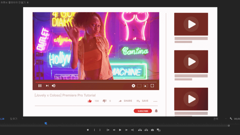The height and width of the screenshot is (135, 240).
Task: Click the first suggested video thumbnail
Action: coord(191,24)
